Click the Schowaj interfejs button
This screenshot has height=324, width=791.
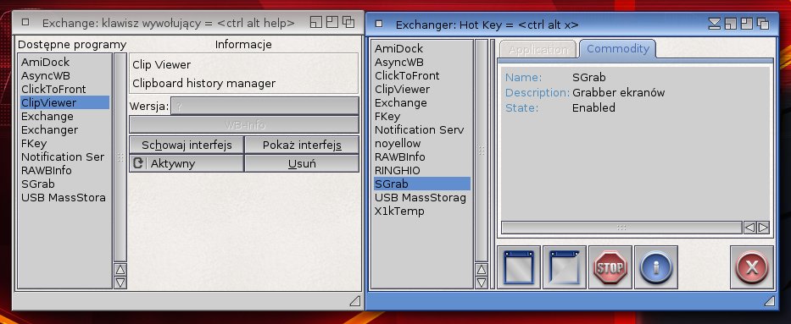[187, 146]
